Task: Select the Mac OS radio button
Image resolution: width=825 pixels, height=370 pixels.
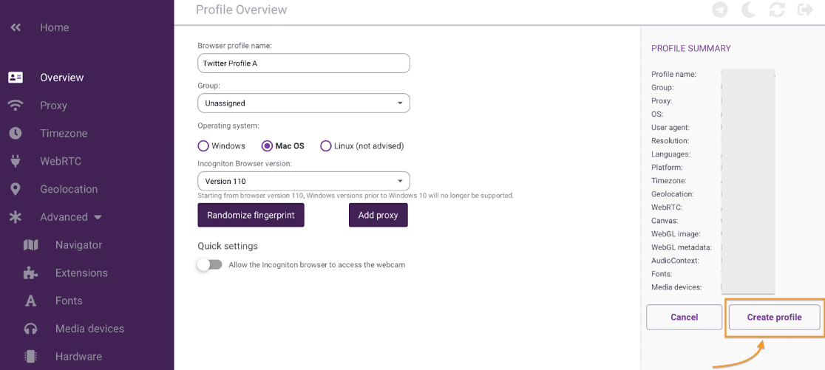Action: [x=268, y=145]
